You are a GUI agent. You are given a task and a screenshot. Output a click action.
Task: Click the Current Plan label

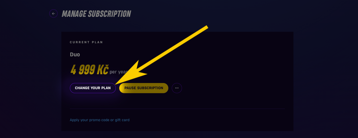pos(86,42)
